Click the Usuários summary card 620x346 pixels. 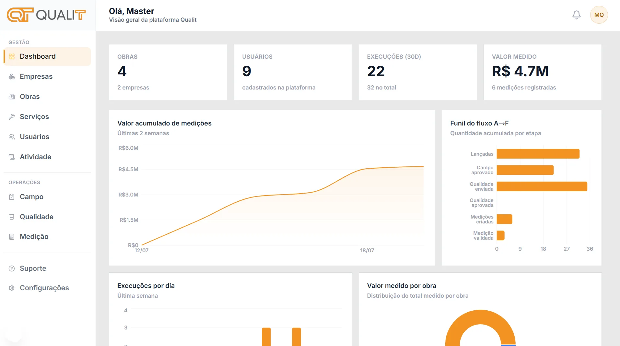[x=293, y=72]
